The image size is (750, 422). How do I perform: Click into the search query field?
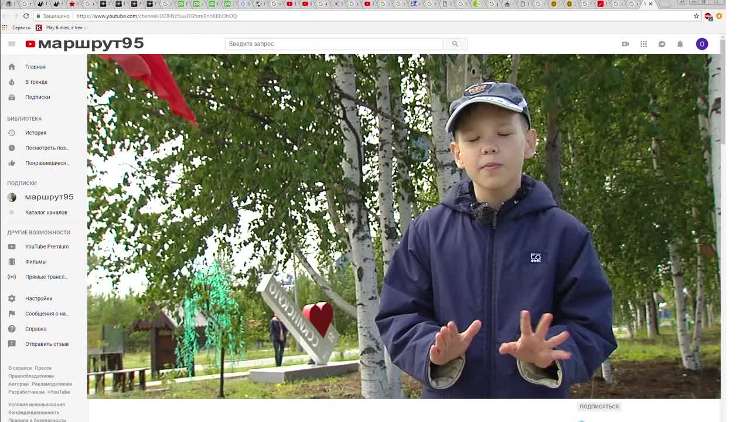point(334,44)
